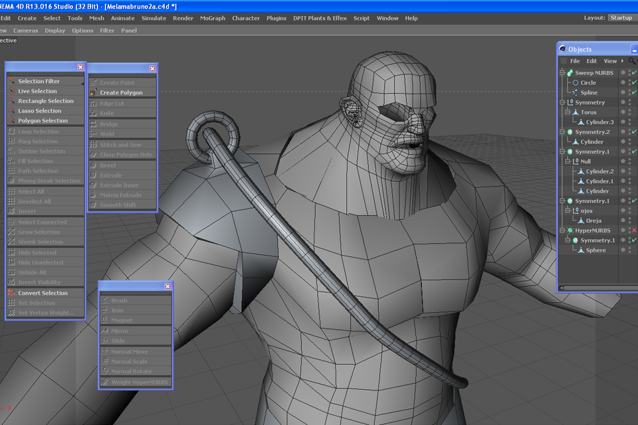Click Selection Filter entry
Screen dimensions: 638x425
(46, 81)
